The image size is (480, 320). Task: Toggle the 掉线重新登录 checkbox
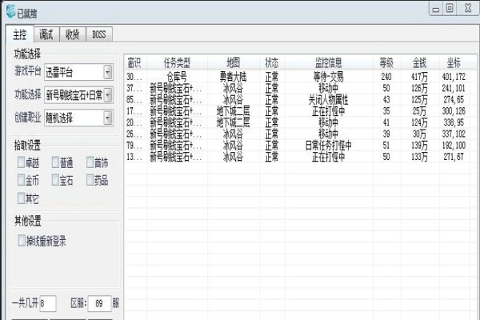pos(22,241)
